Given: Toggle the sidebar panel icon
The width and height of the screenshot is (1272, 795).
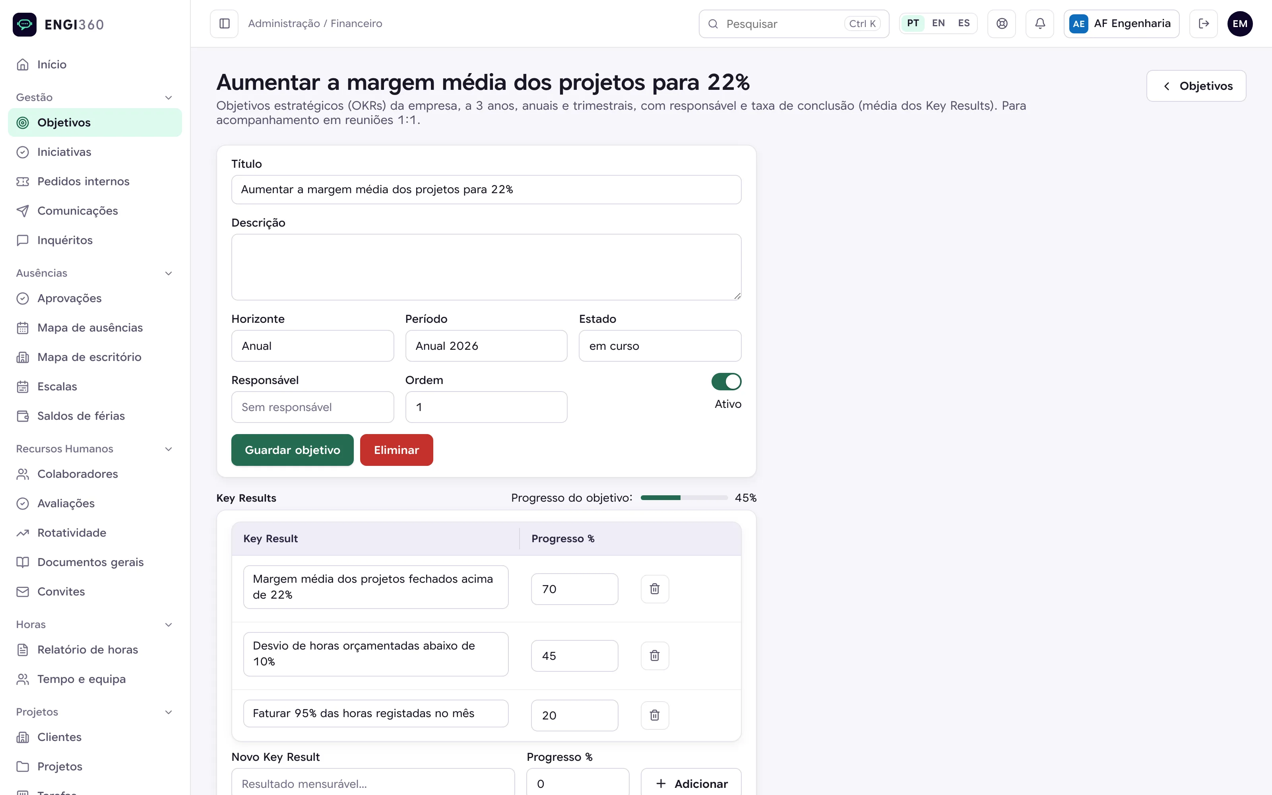Looking at the screenshot, I should [225, 24].
